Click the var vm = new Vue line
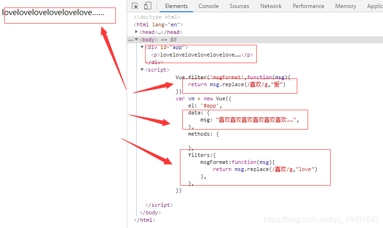383x228 pixels. 203,99
